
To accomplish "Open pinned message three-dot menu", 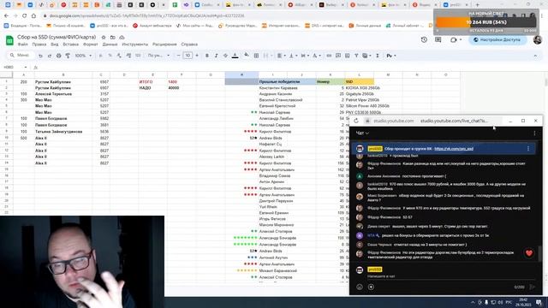I will [x=528, y=149].
